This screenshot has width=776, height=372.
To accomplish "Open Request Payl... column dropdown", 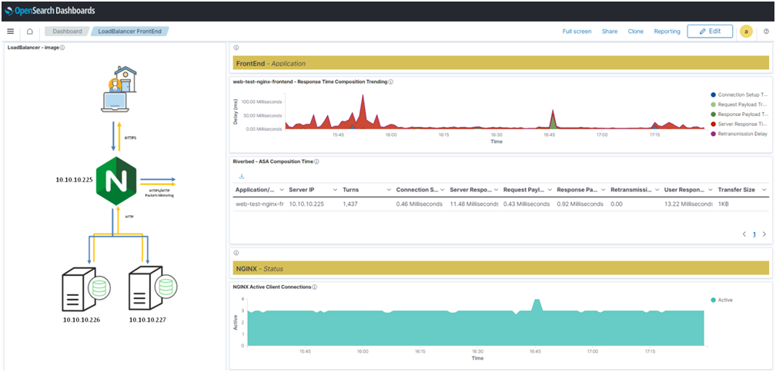I will coord(550,190).
